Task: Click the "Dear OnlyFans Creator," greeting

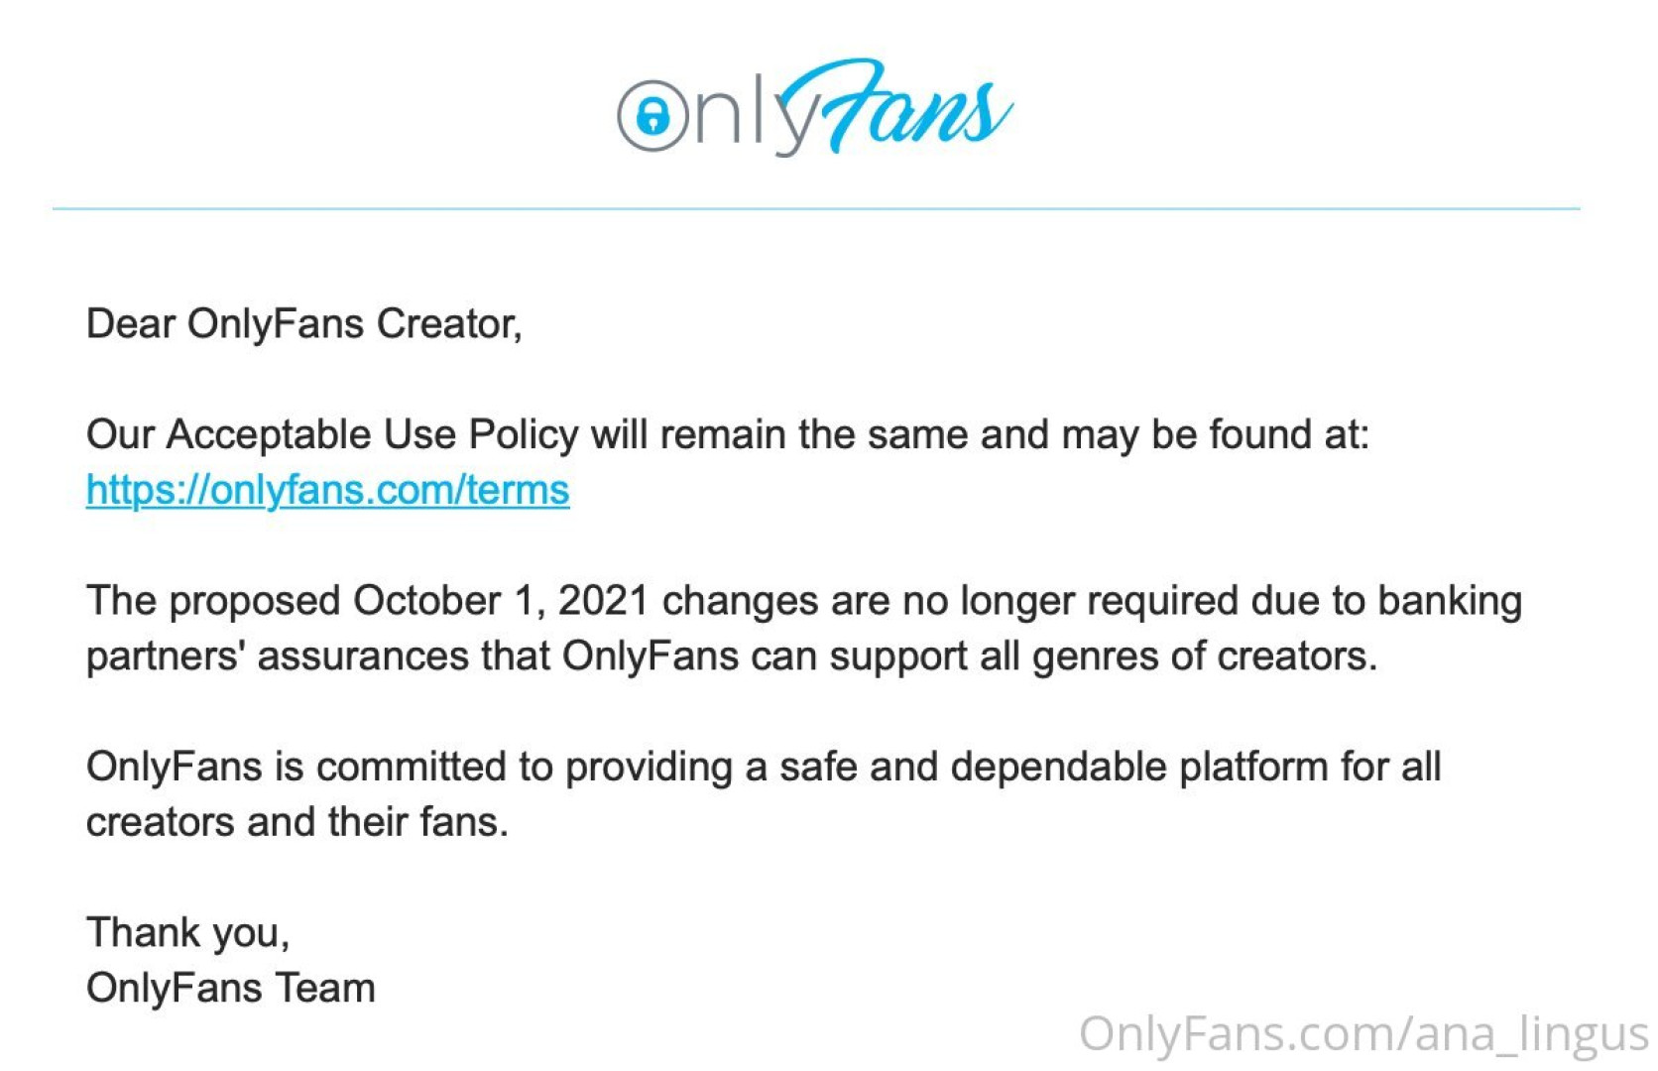Action: pyautogui.click(x=303, y=324)
